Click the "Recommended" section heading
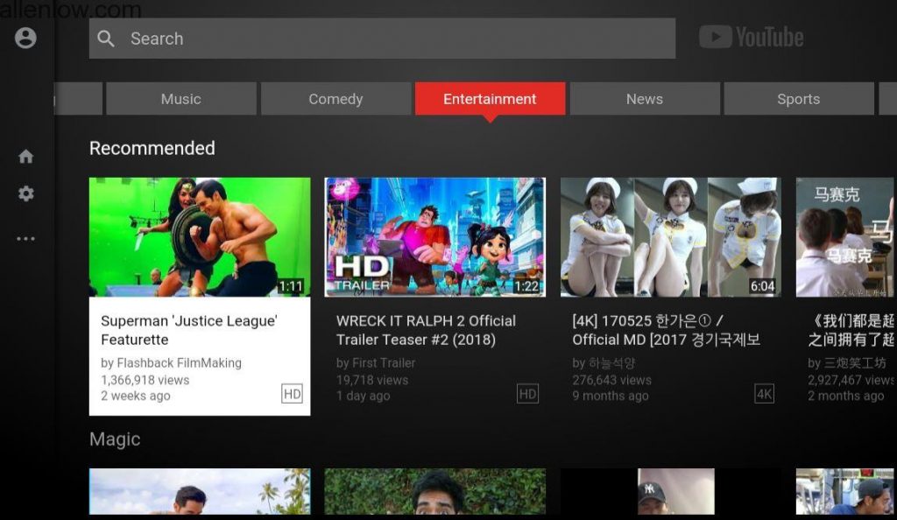This screenshot has width=897, height=520. [x=152, y=148]
